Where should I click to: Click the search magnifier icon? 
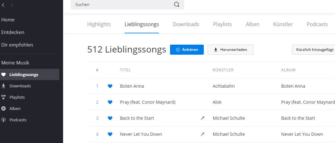click(176, 4)
